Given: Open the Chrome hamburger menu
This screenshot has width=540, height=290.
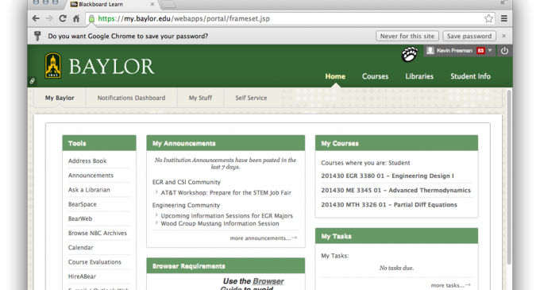Looking at the screenshot, I should [503, 18].
